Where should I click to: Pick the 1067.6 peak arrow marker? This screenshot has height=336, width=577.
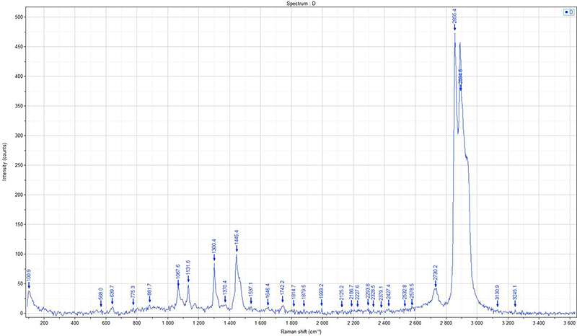coord(178,283)
